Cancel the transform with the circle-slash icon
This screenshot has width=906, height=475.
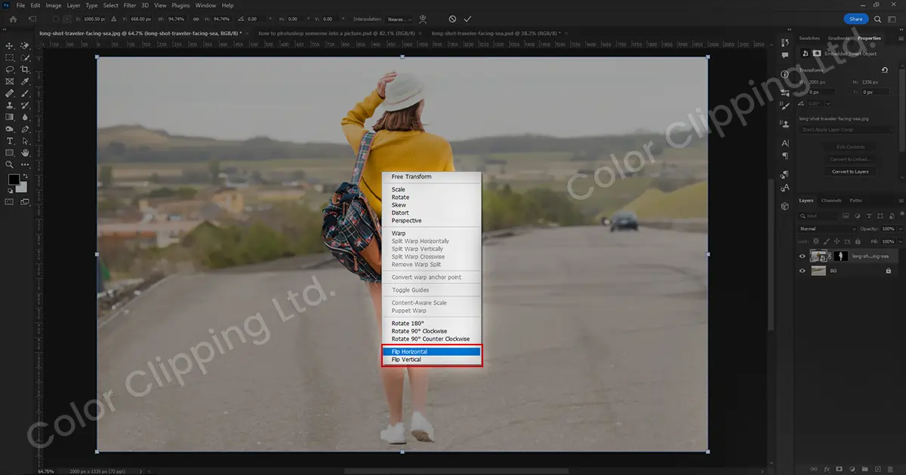pos(452,19)
